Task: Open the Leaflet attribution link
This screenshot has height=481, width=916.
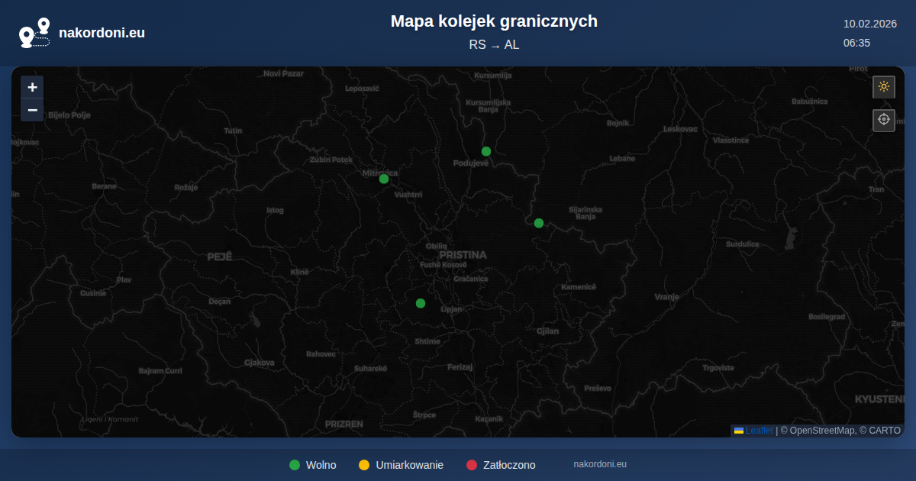Action: click(x=759, y=431)
